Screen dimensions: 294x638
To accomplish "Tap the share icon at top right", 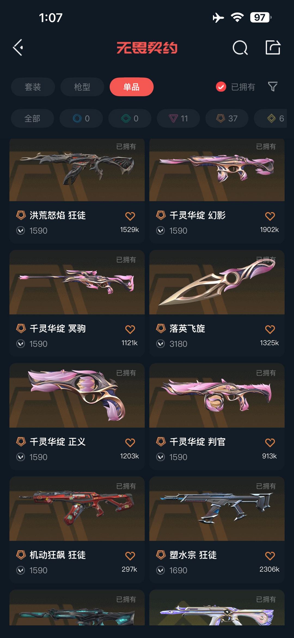I will 273,48.
